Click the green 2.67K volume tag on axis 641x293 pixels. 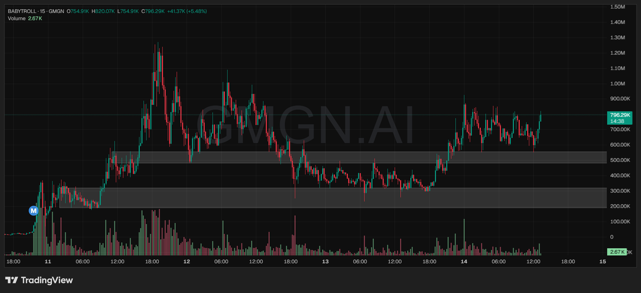coord(616,252)
